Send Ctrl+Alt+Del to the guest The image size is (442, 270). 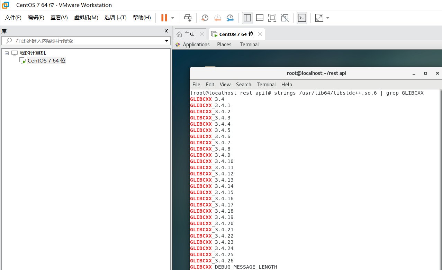pos(188,18)
